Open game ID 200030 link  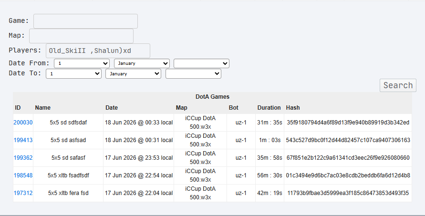coord(23,123)
